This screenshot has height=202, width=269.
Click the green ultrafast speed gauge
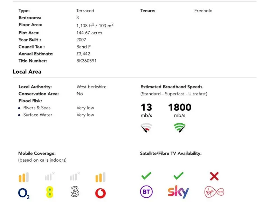tap(179, 128)
